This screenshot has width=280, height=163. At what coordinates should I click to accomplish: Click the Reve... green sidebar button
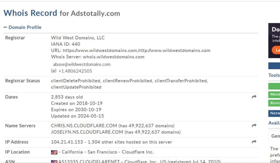coord(274,103)
